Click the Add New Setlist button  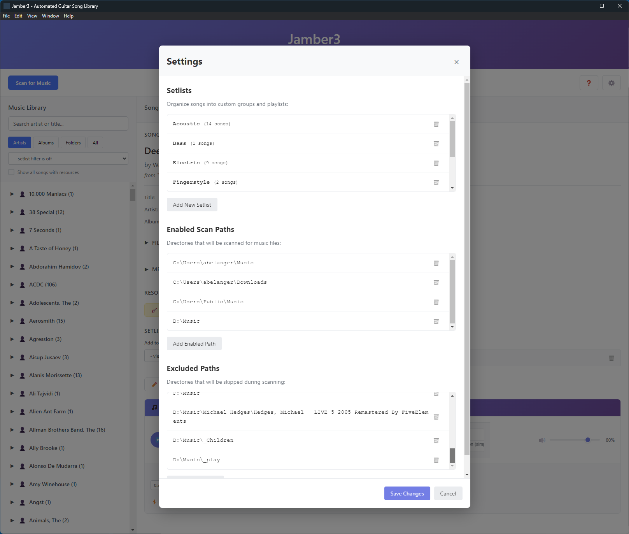[192, 205]
